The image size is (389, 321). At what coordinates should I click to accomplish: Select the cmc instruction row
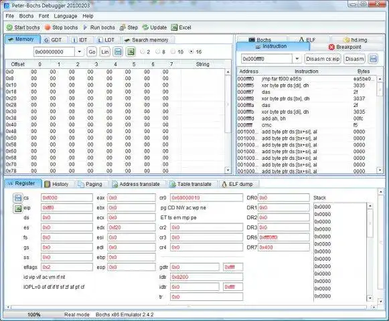pos(307,125)
